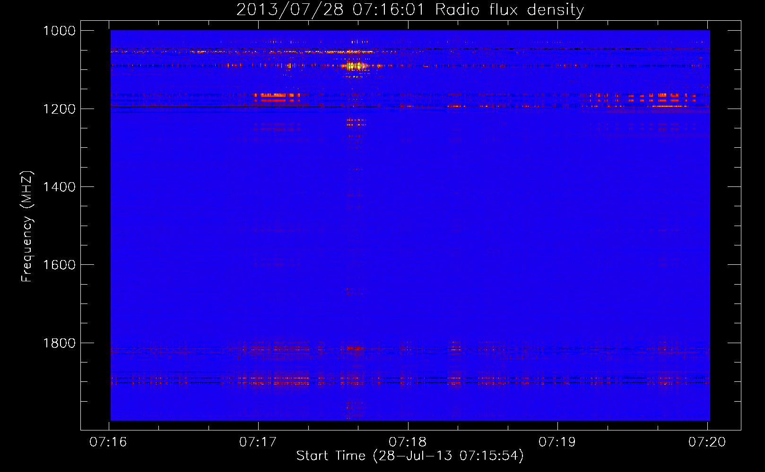Image resolution: width=765 pixels, height=472 pixels.
Task: Click the red emission band near 1170 MHz at 07:17
Action: [277, 98]
